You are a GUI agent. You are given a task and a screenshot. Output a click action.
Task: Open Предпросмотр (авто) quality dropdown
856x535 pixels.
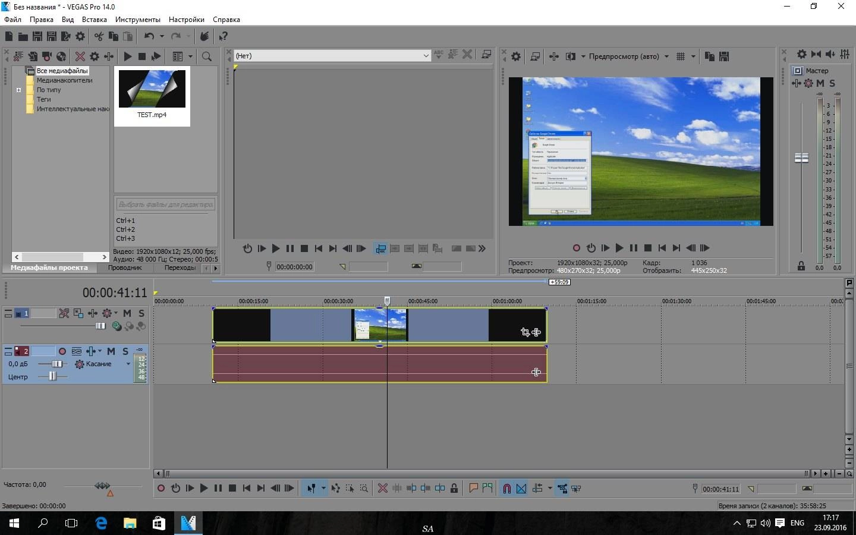pyautogui.click(x=666, y=56)
